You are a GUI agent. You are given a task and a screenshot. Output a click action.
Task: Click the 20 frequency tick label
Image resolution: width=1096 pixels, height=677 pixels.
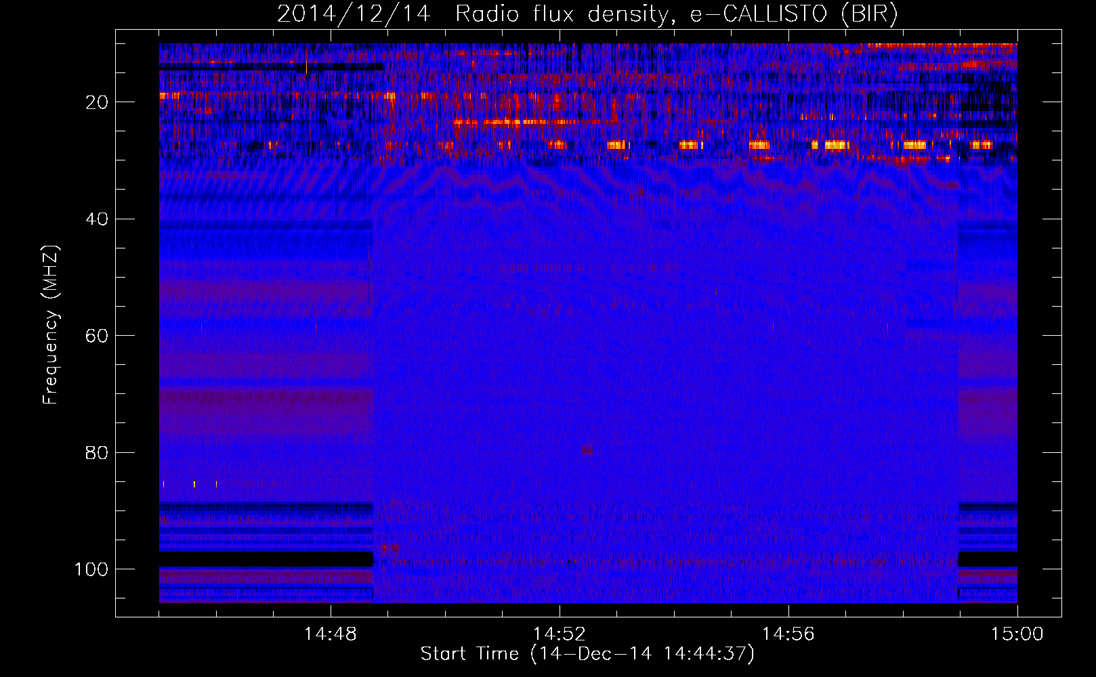(98, 102)
